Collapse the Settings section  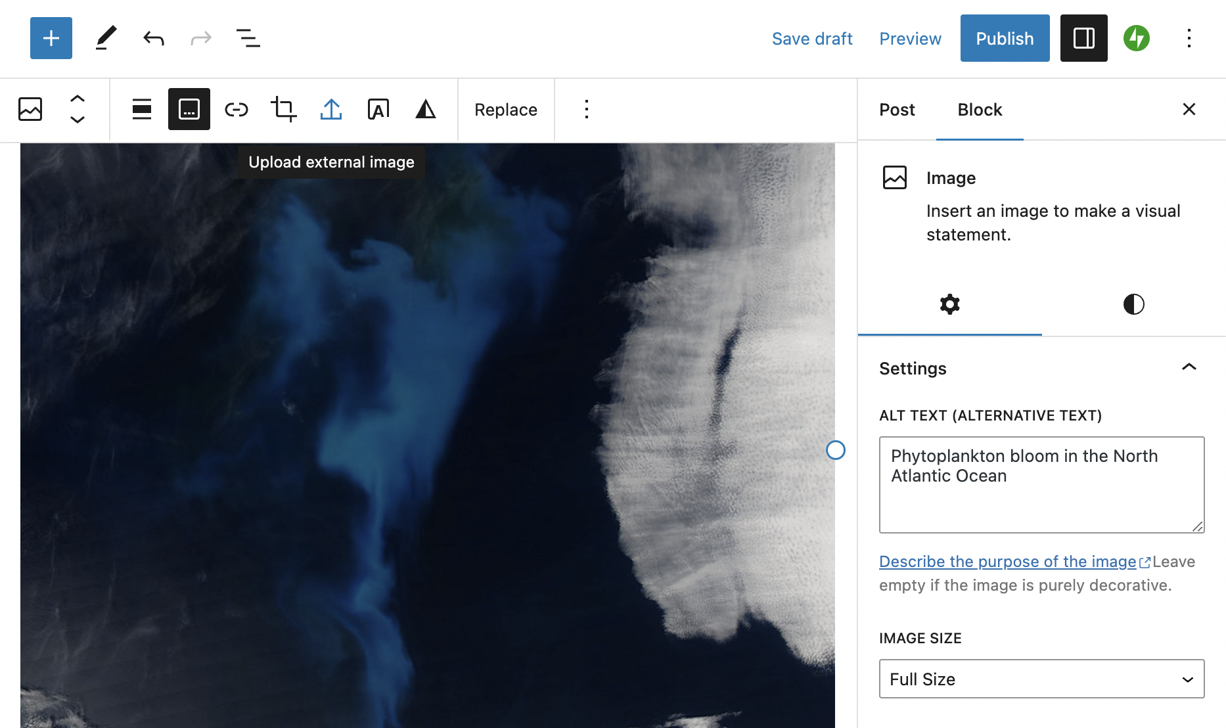(1189, 367)
